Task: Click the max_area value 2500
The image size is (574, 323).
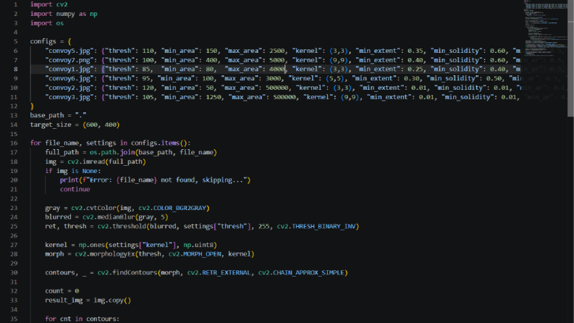Action: (x=277, y=51)
